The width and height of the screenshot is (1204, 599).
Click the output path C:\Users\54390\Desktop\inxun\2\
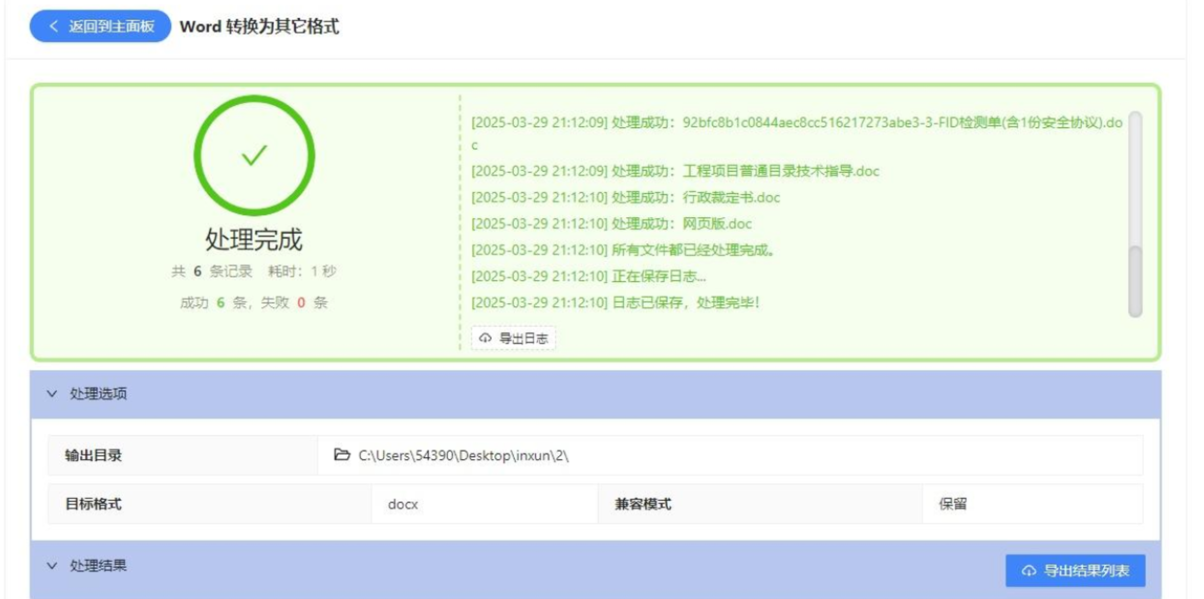click(x=463, y=456)
